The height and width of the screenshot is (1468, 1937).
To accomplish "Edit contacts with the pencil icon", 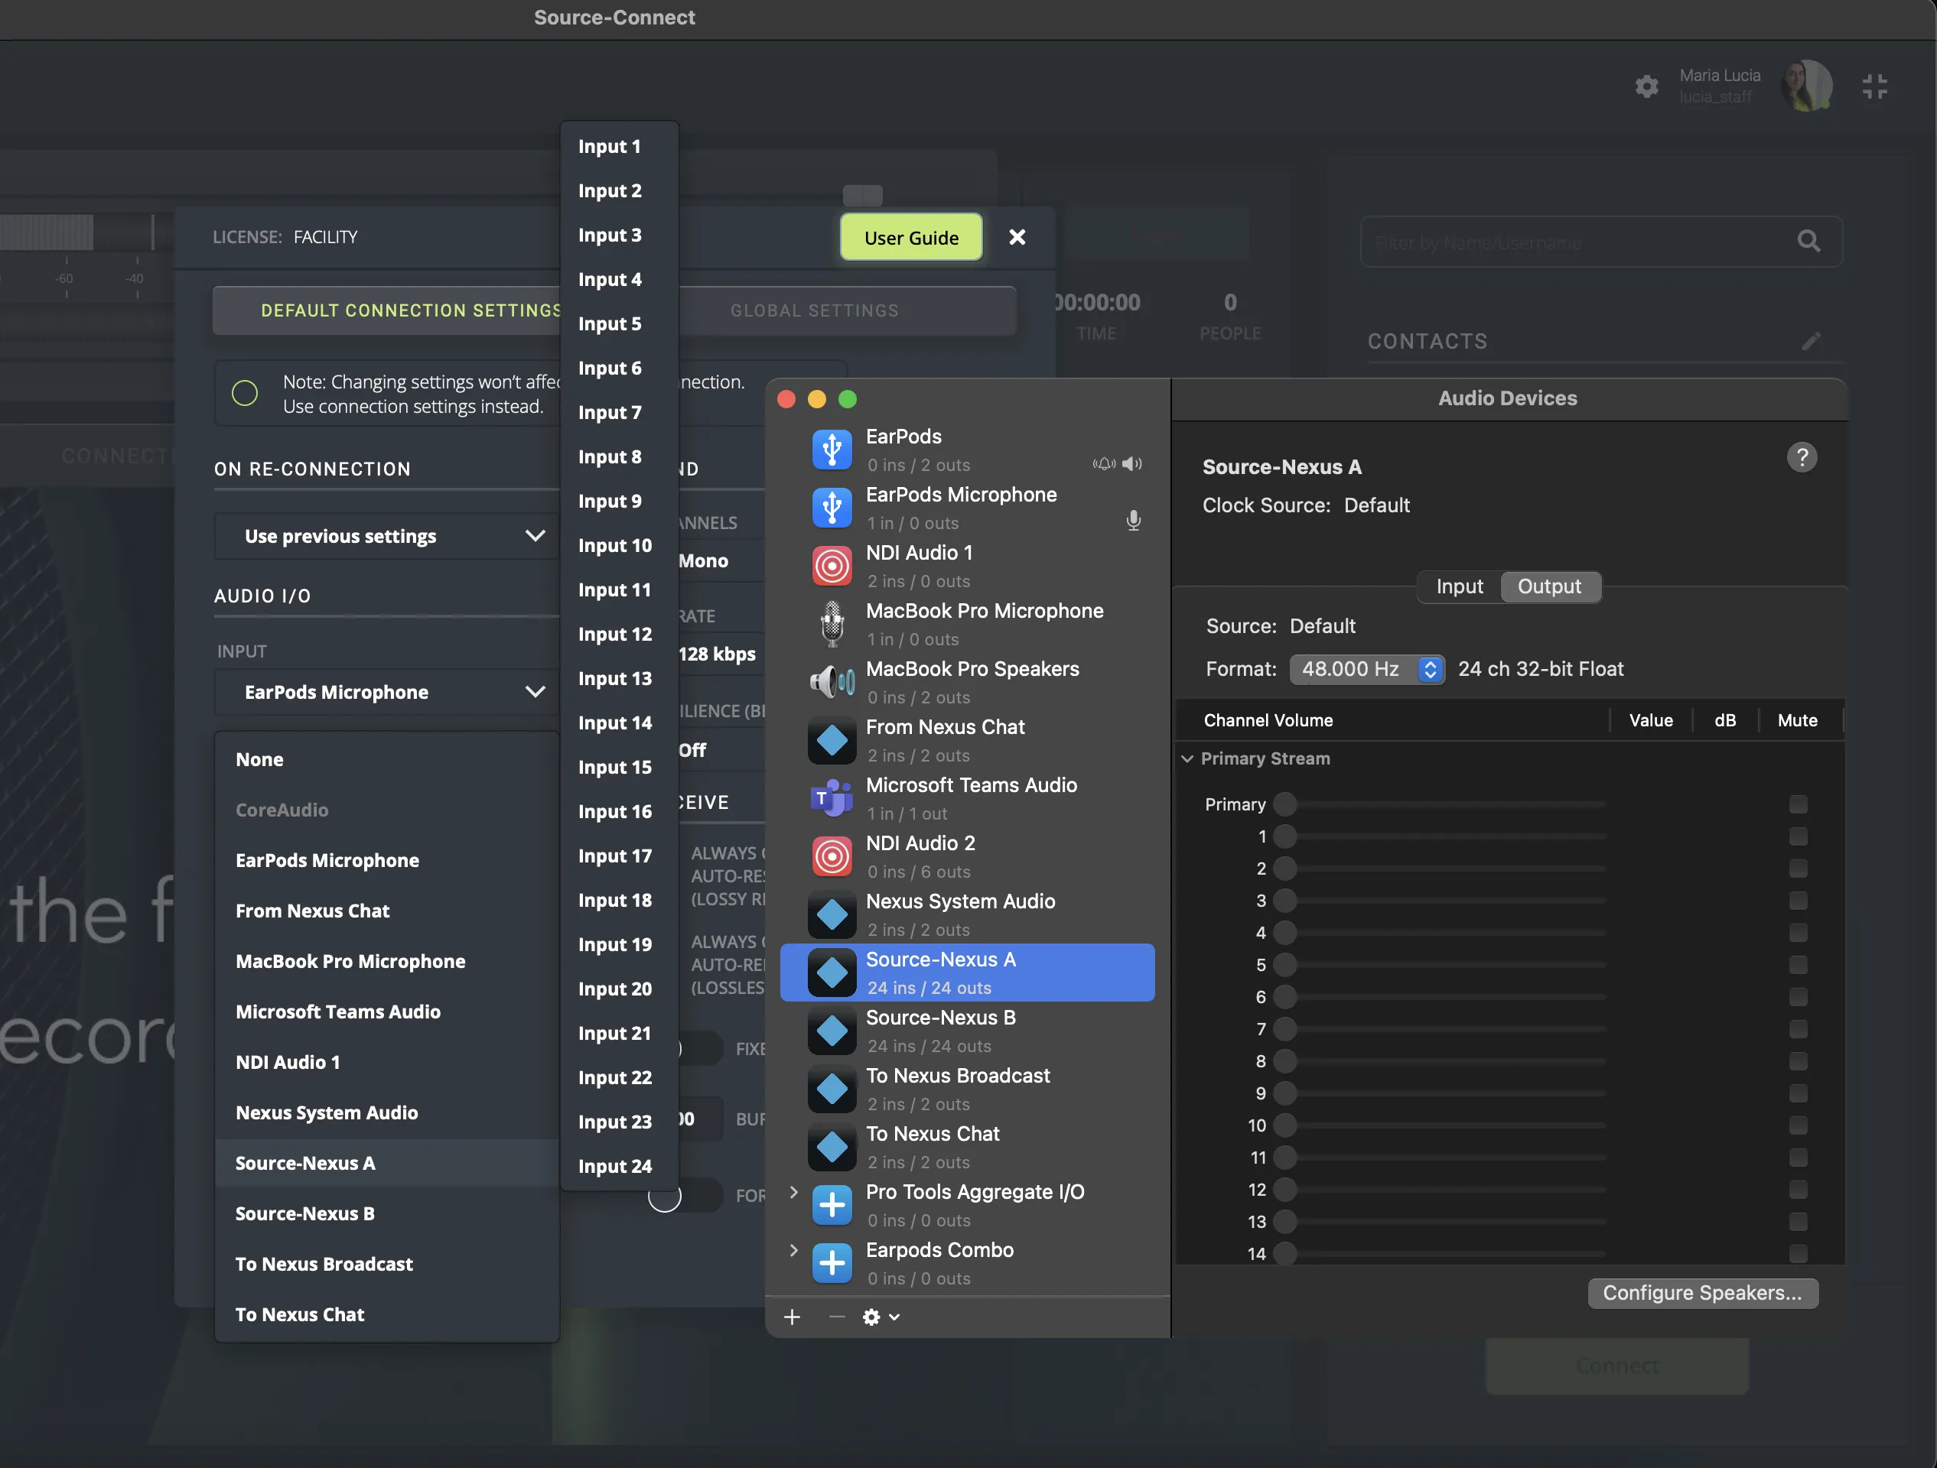I will tap(1811, 342).
